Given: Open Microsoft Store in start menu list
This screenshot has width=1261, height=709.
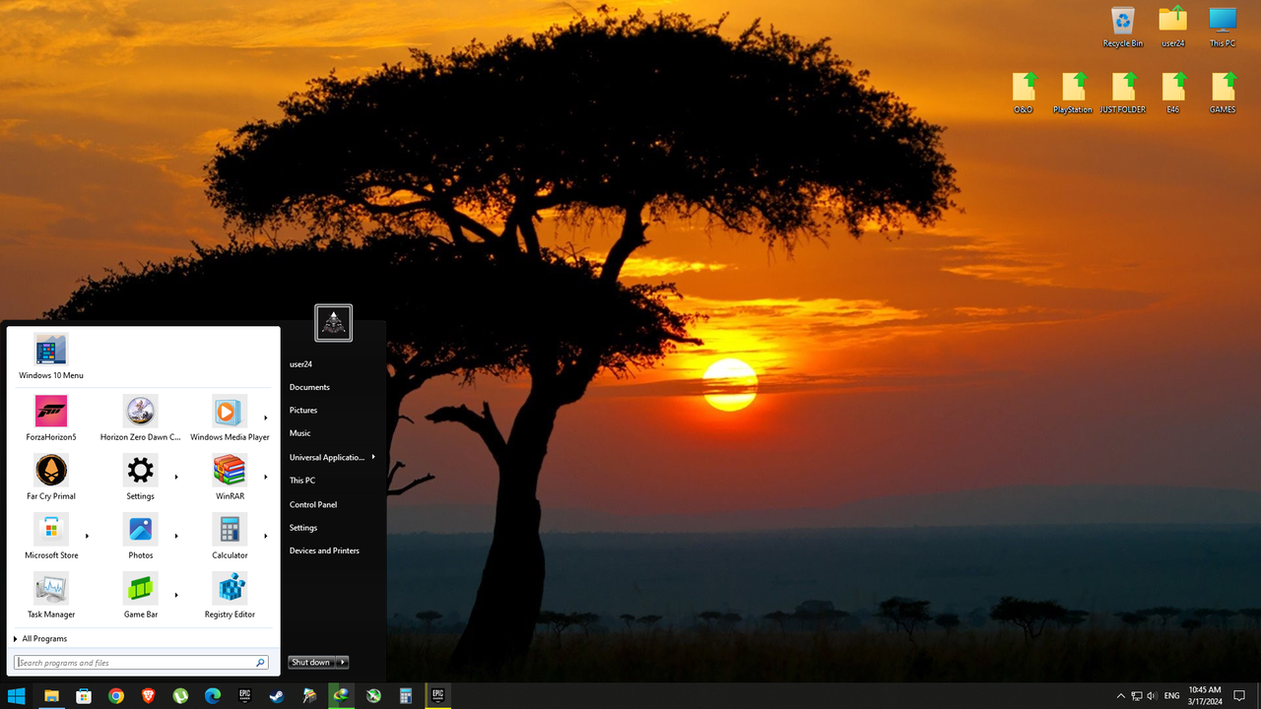Looking at the screenshot, I should (51, 536).
